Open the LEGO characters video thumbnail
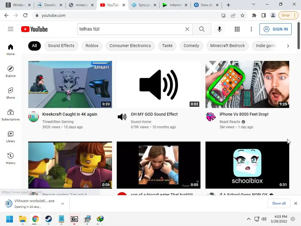The image size is (301, 226). click(70, 165)
